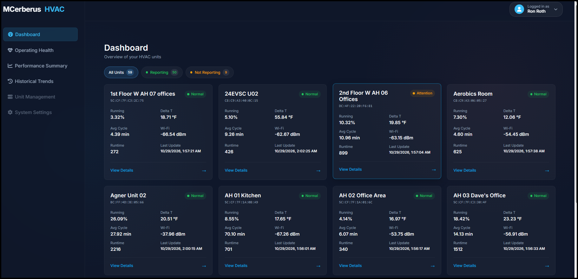578x279 pixels.
Task: Select the All Units filter tab
Action: pos(121,72)
